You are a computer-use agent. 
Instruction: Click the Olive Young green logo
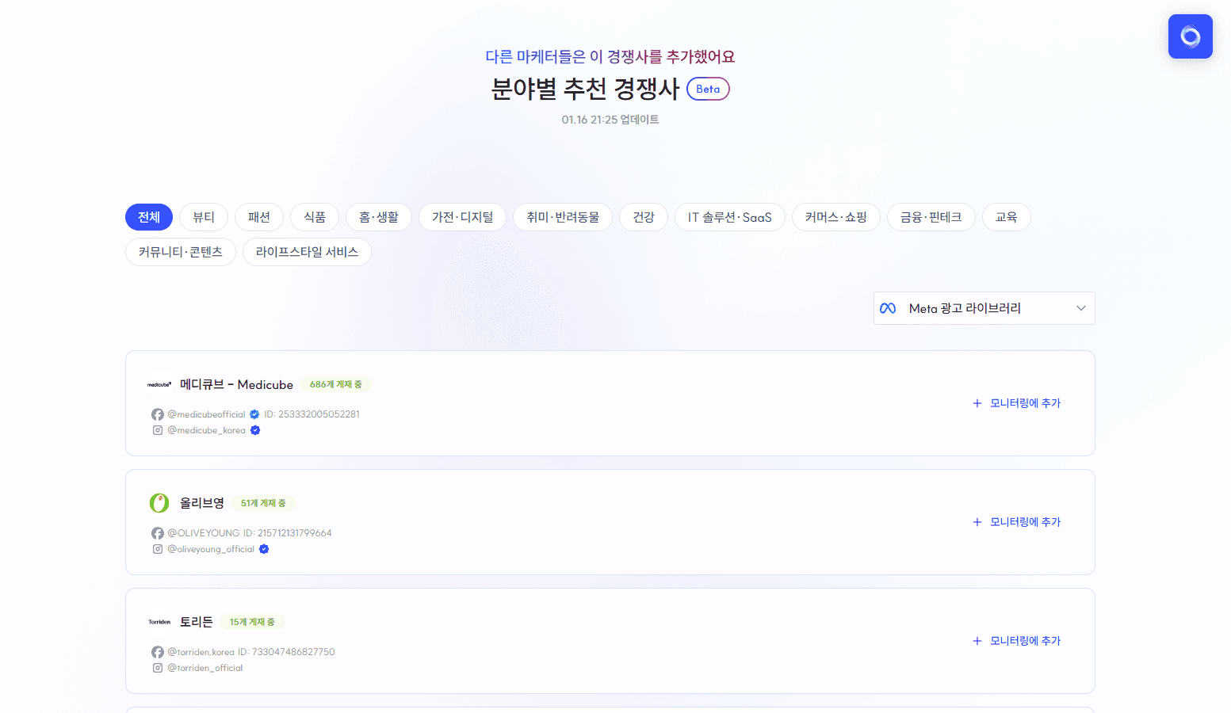coord(159,503)
